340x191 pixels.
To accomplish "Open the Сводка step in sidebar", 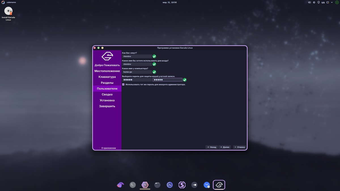I will (107, 95).
